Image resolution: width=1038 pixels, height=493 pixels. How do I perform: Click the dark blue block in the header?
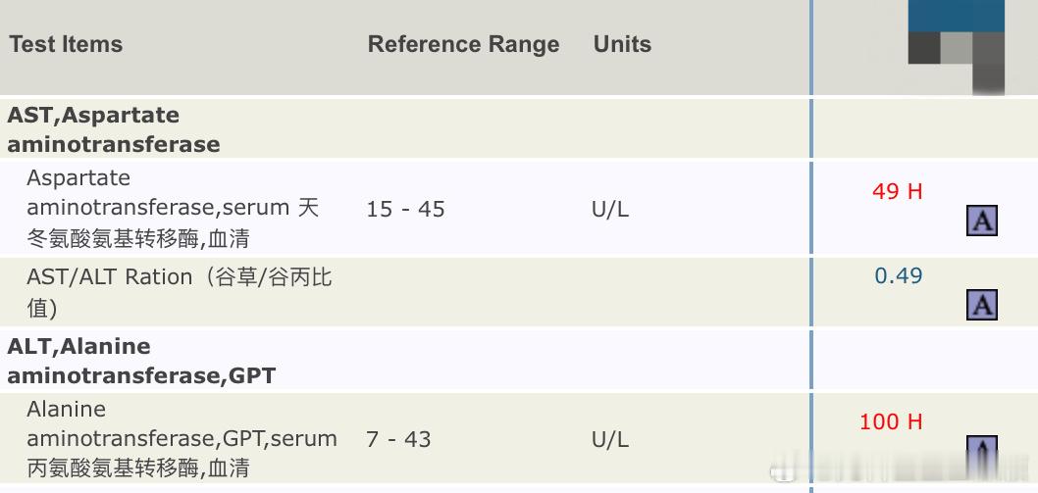(956, 16)
